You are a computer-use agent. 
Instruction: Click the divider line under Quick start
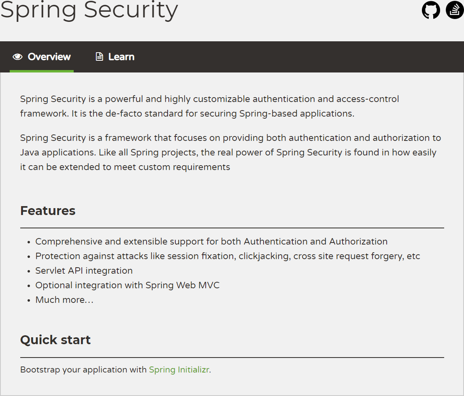[x=232, y=358]
